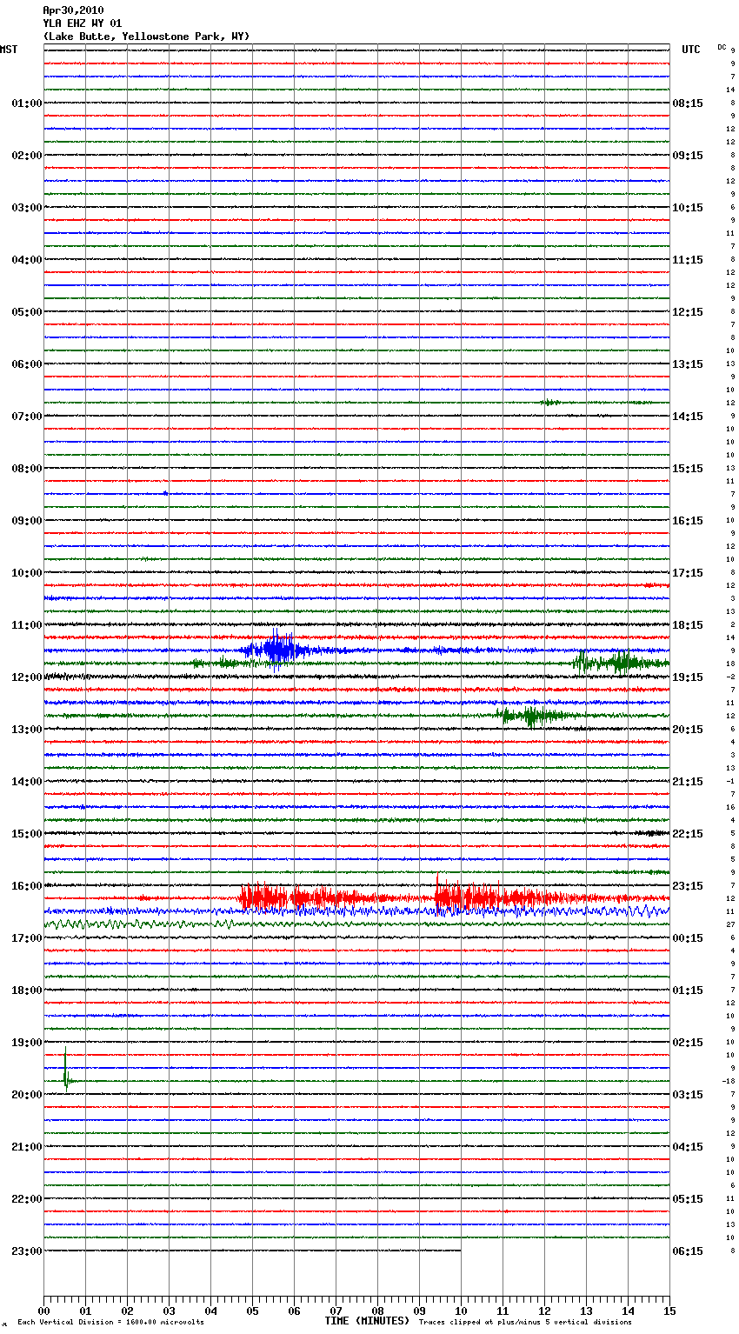Click the 13:15 UTC time label
The image size is (739, 1334).
(688, 364)
